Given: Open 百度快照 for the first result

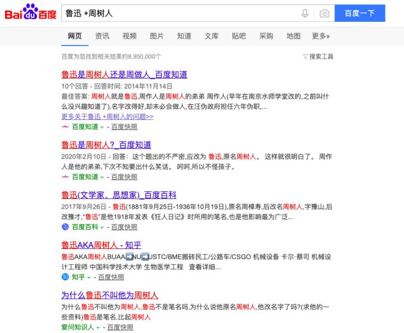Looking at the screenshot, I should tap(124, 127).
